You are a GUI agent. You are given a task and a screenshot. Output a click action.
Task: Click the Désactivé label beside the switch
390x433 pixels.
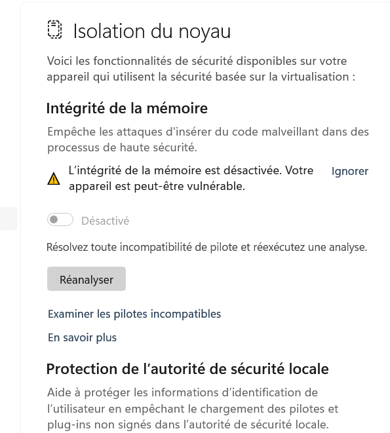point(105,221)
